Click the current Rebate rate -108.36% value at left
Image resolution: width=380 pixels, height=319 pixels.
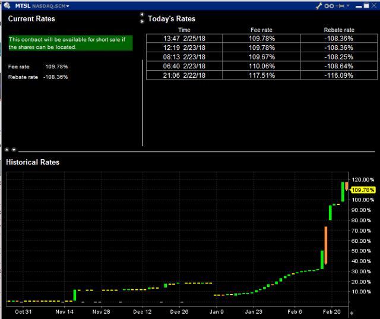coord(55,77)
